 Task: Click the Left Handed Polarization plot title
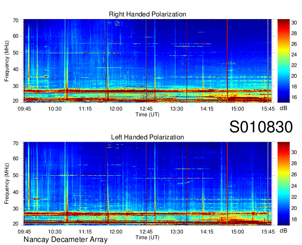click(147, 137)
